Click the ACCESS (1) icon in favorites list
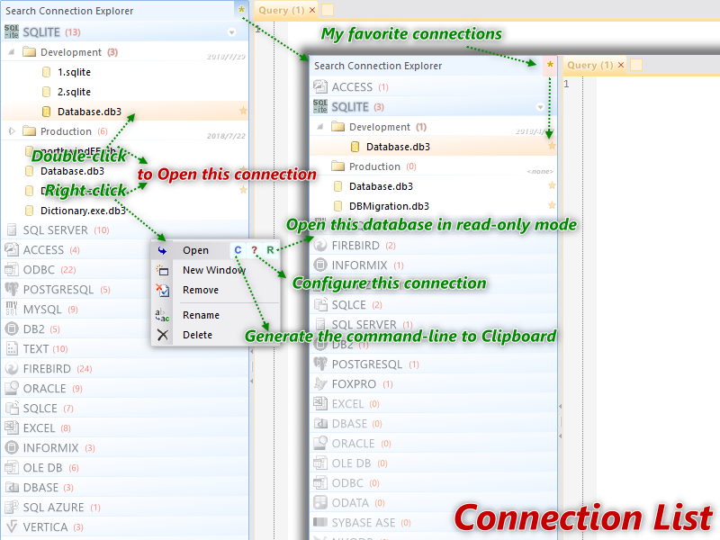720x540 pixels. [x=320, y=86]
